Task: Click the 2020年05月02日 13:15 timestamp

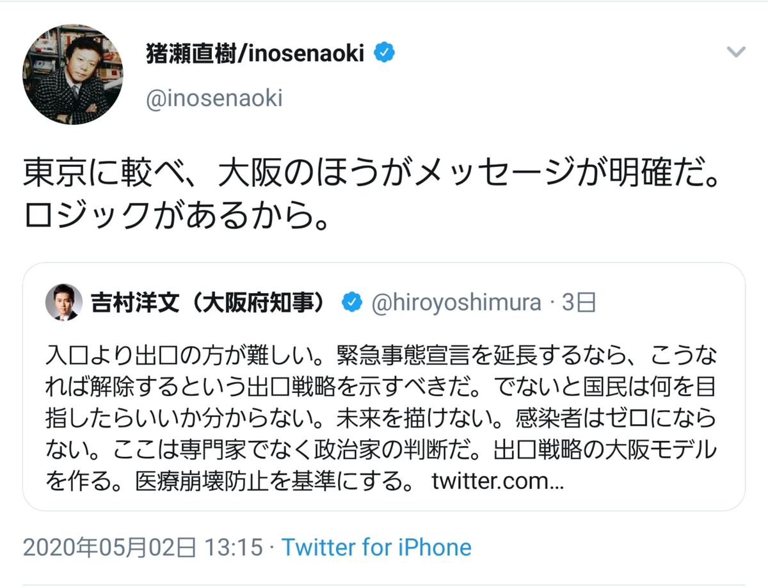Action: click(x=143, y=548)
